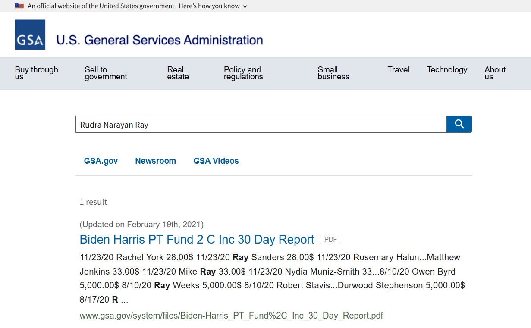
Task: Switch to the Newsroom tab
Action: [155, 161]
